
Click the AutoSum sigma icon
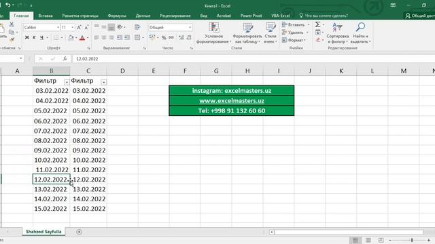[x=317, y=24]
